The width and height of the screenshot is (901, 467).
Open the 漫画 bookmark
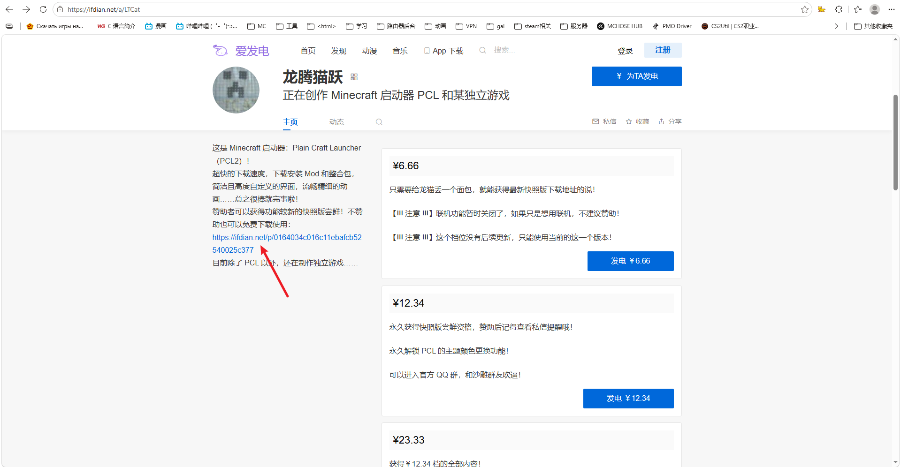click(x=156, y=26)
